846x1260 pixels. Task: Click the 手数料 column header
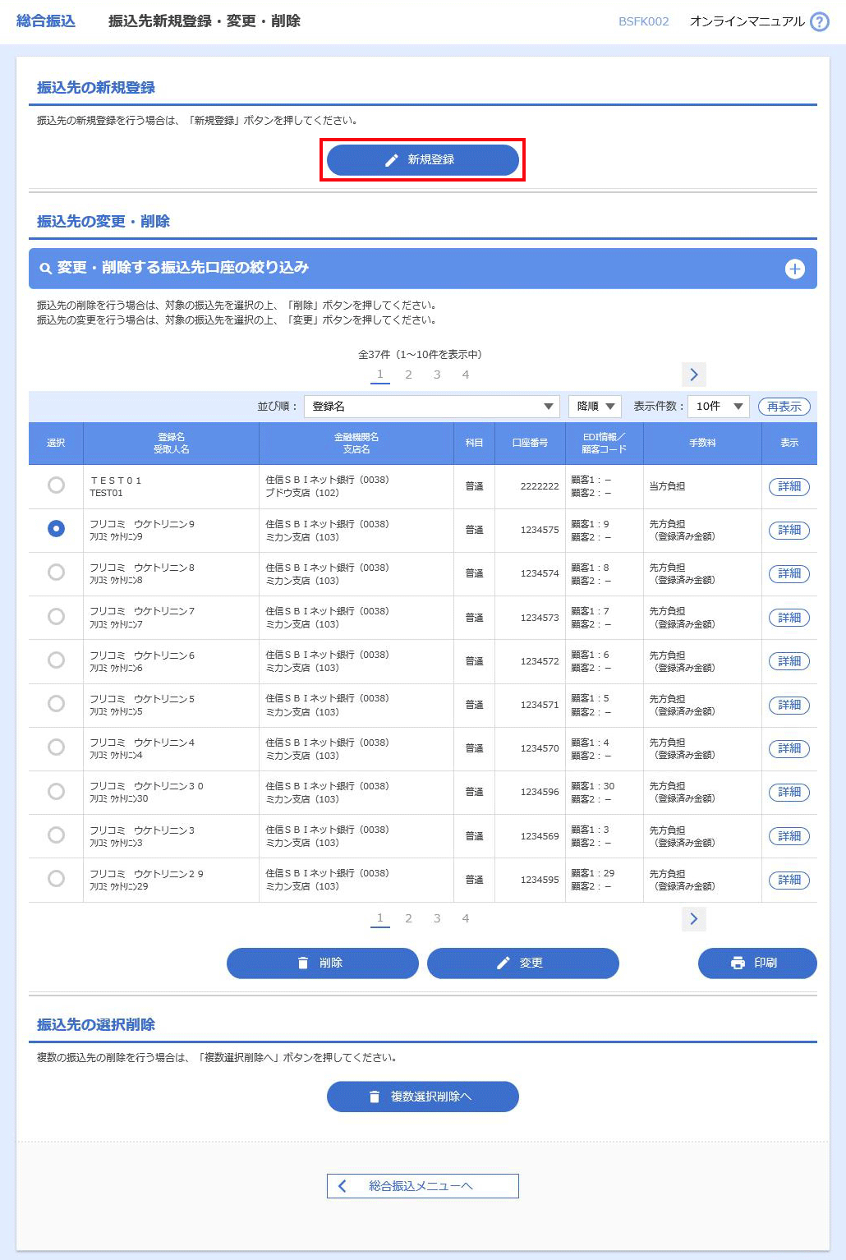click(702, 444)
